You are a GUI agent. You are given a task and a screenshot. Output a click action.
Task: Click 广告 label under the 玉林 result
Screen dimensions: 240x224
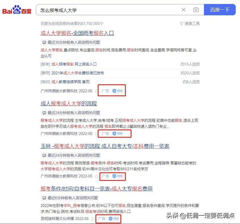click(x=105, y=176)
